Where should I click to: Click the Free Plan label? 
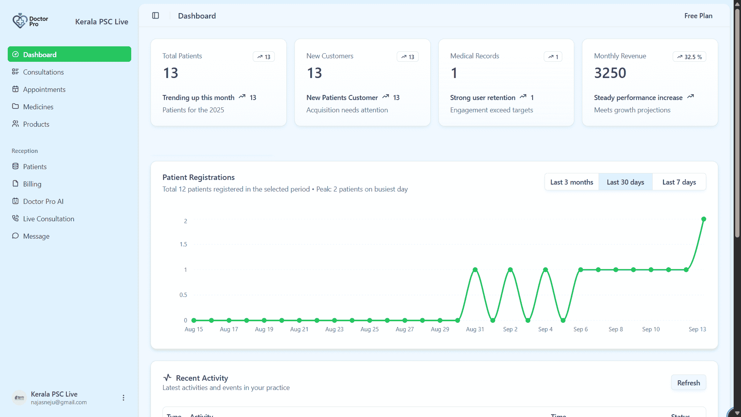[x=698, y=16]
